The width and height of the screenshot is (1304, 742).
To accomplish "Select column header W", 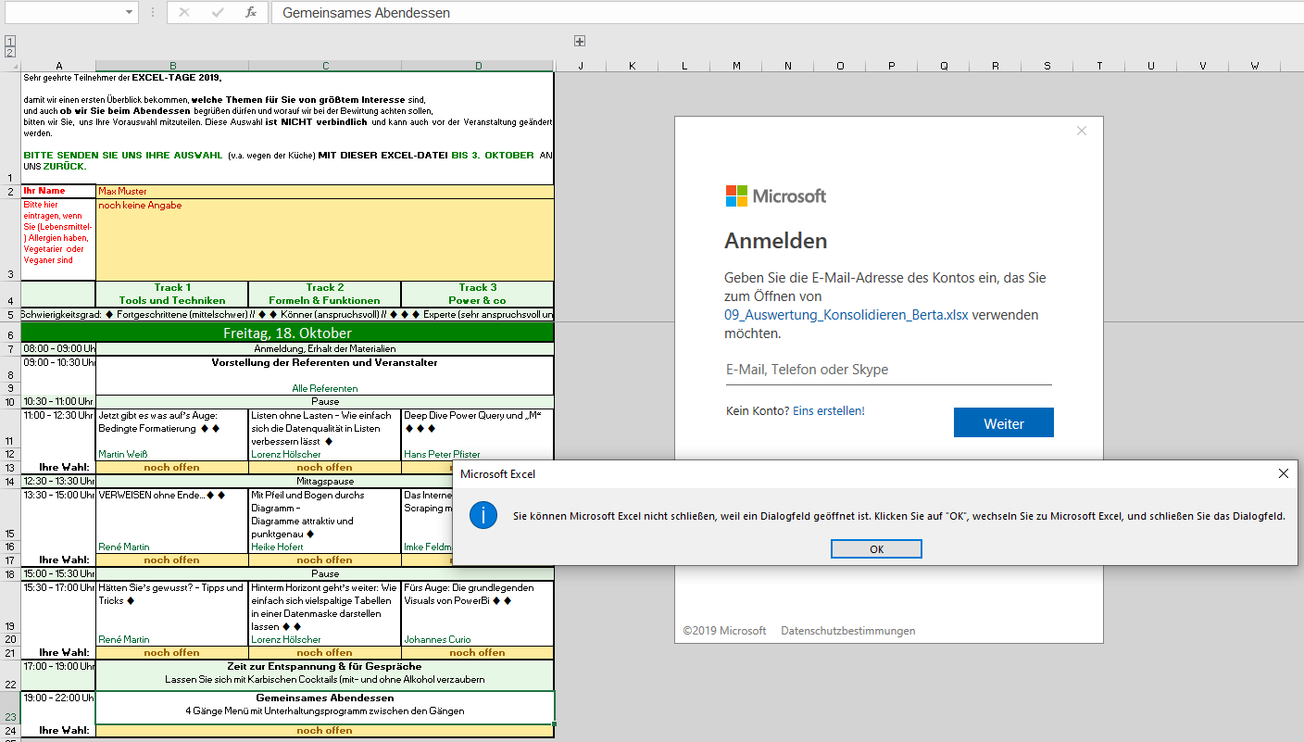I will 1255,65.
